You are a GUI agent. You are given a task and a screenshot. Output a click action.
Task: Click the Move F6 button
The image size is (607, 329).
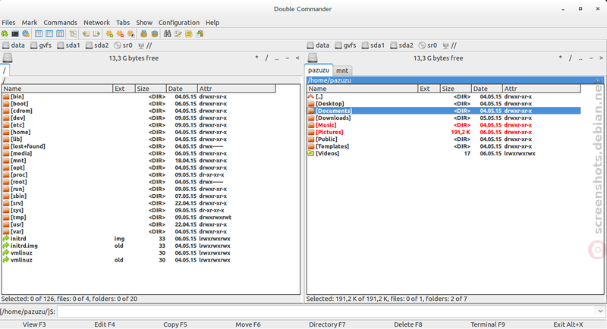[x=248, y=324]
